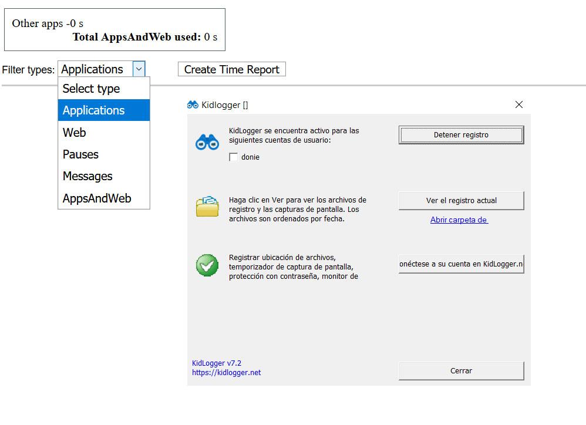Click the green checkmark settings icon

207,265
